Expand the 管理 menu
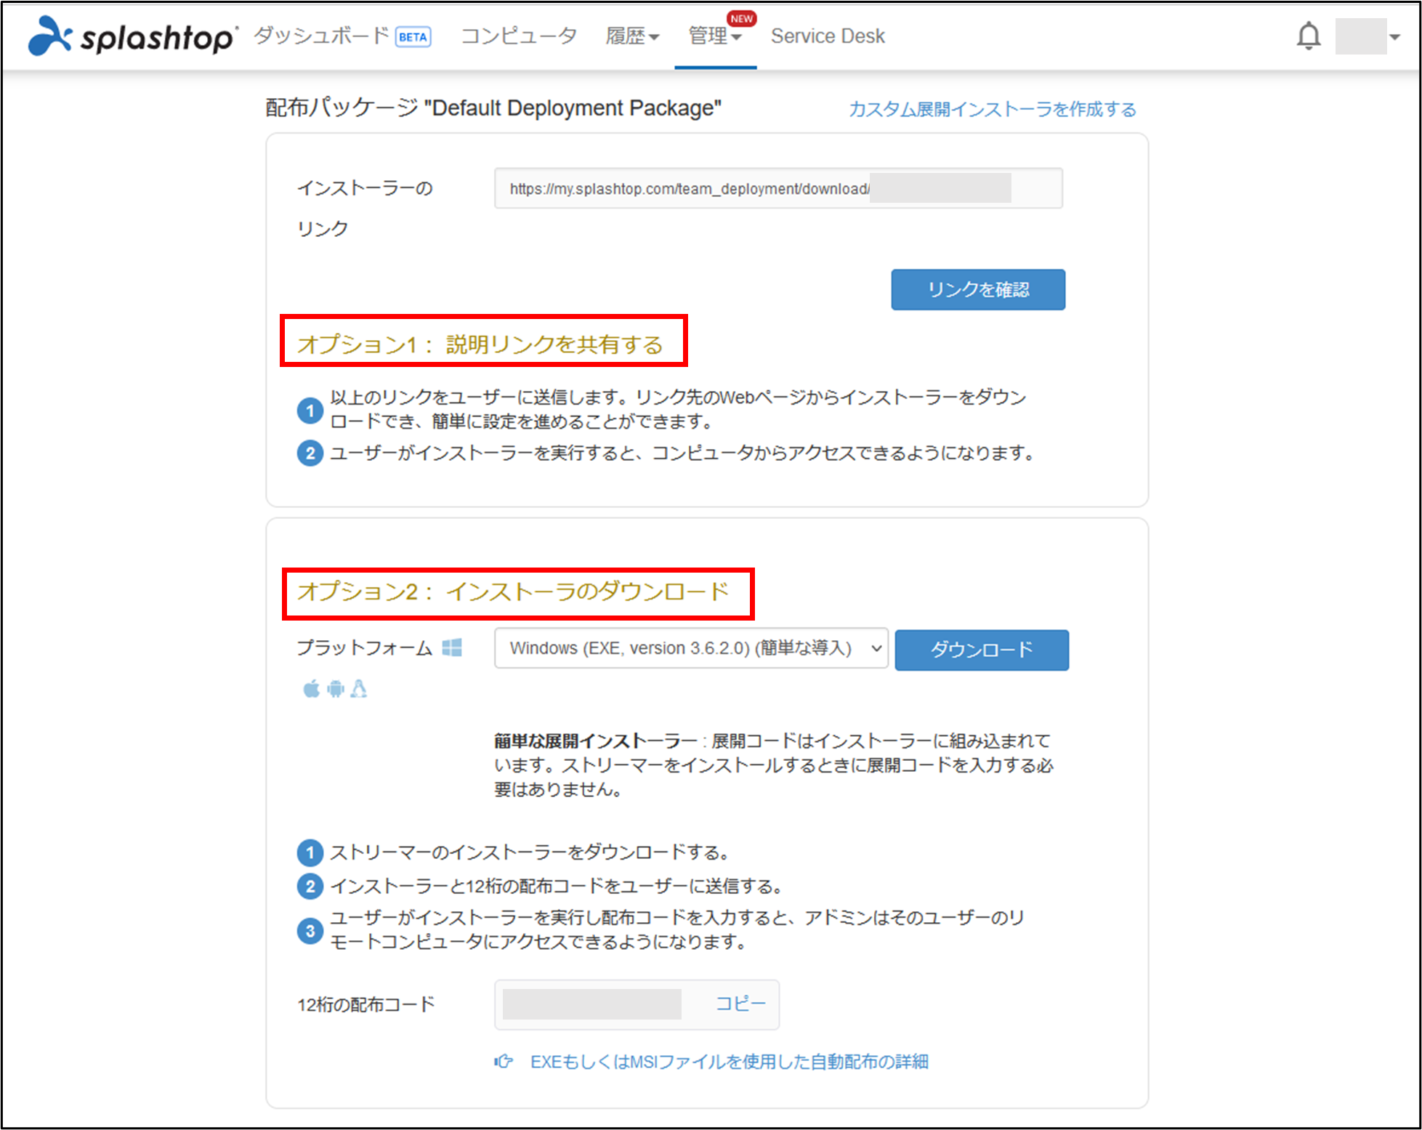1422x1130 pixels. point(715,36)
